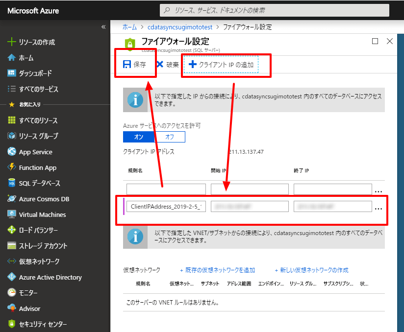
Task: Click the ClientIPAddress rule's start IP field
Action: pos(250,207)
